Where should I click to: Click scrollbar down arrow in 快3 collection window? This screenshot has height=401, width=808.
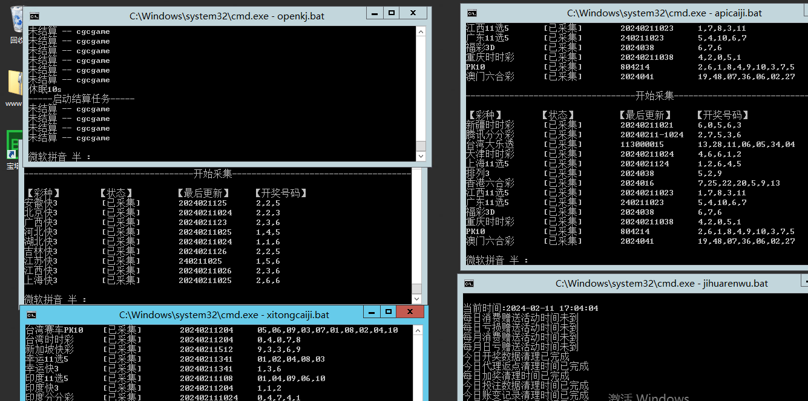pos(416,299)
